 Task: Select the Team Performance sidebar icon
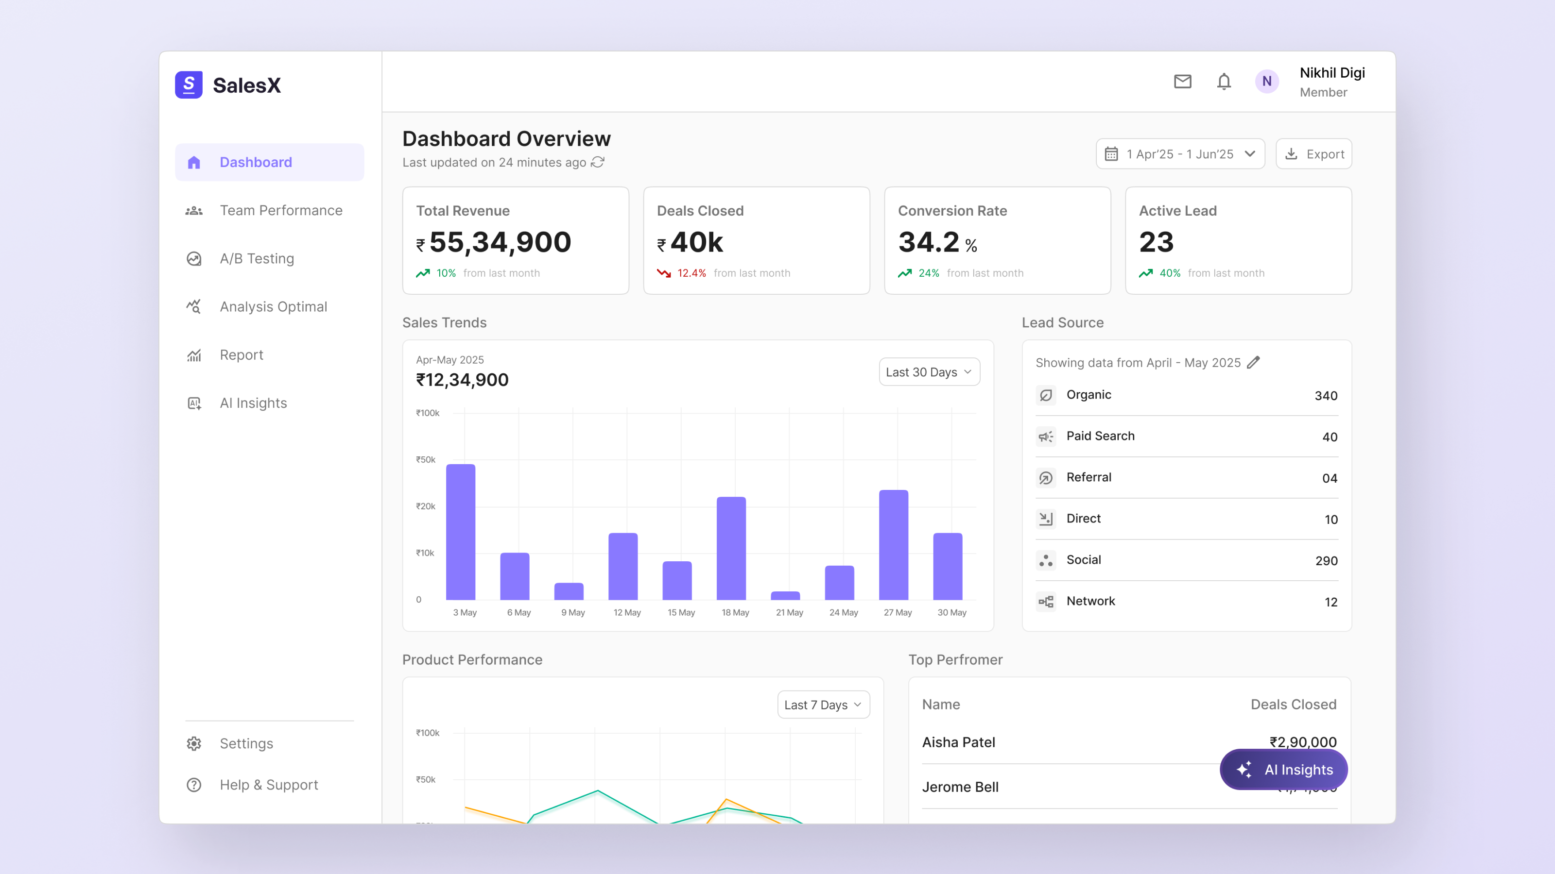click(x=194, y=210)
